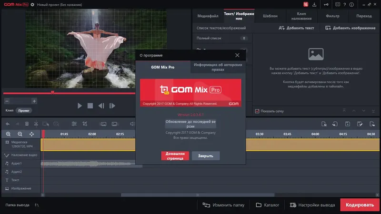Viewport: 381px width, 214px height.
Task: Click the fade-in image icon
Action: point(103,124)
